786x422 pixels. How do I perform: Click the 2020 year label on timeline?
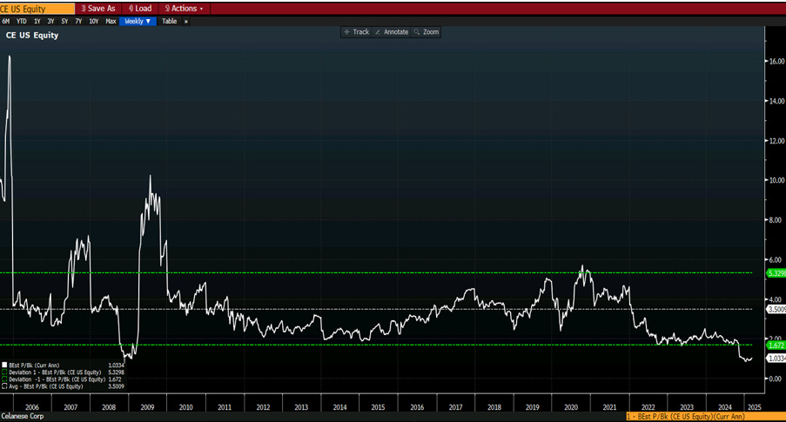571,407
